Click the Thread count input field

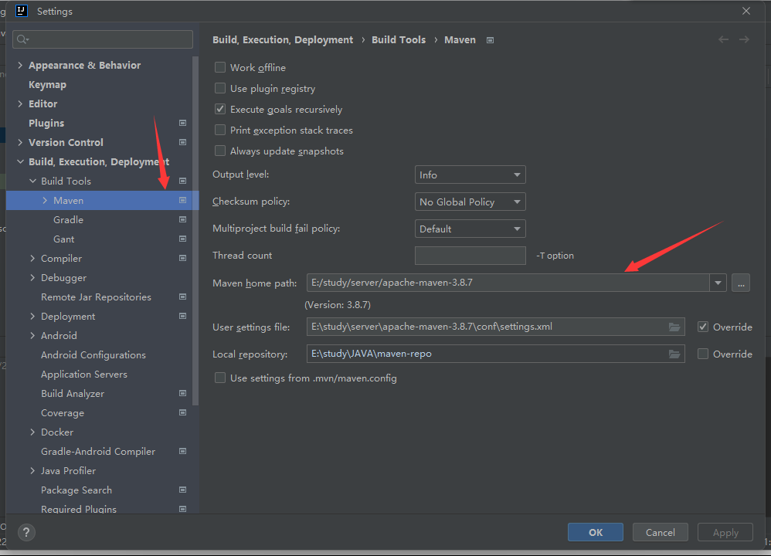[x=470, y=256]
